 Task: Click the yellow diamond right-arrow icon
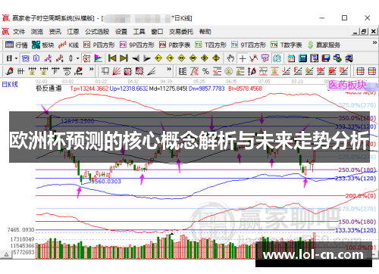coord(170,58)
